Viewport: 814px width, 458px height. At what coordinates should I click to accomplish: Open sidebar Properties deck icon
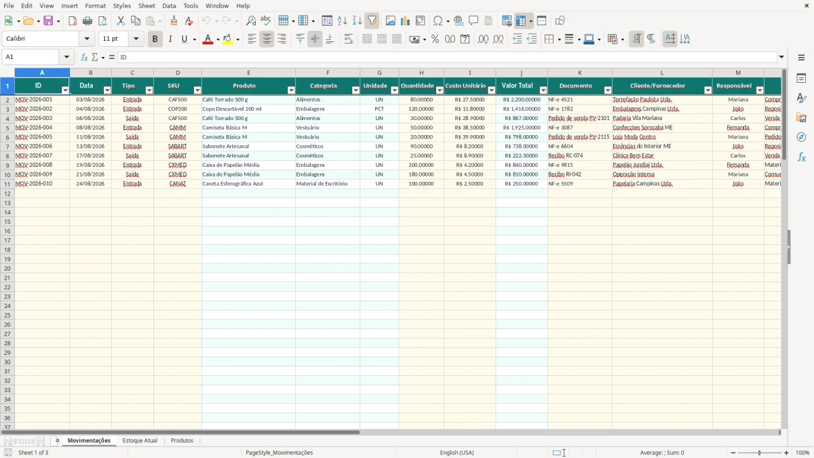tap(801, 79)
